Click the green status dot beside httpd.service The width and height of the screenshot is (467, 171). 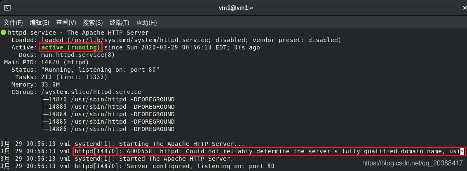pos(3,32)
